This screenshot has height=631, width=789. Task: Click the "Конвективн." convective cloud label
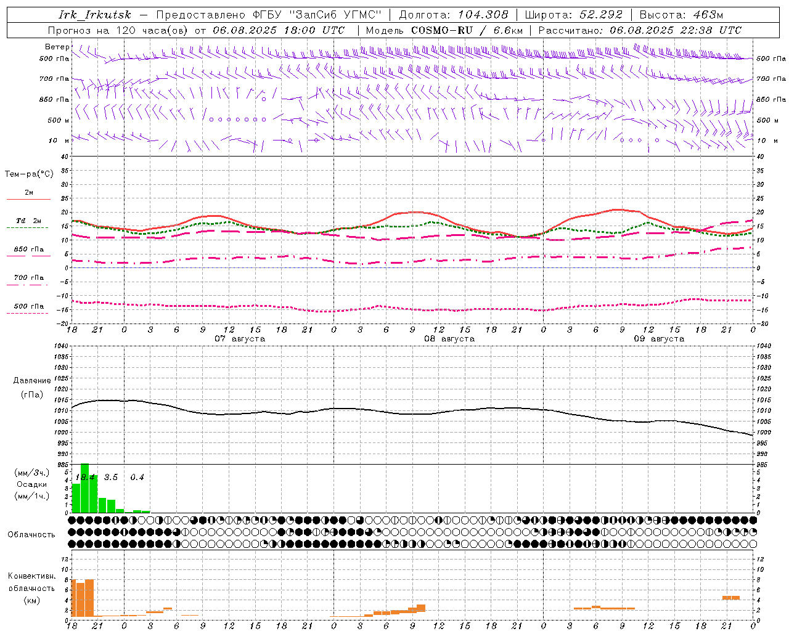tap(31, 577)
